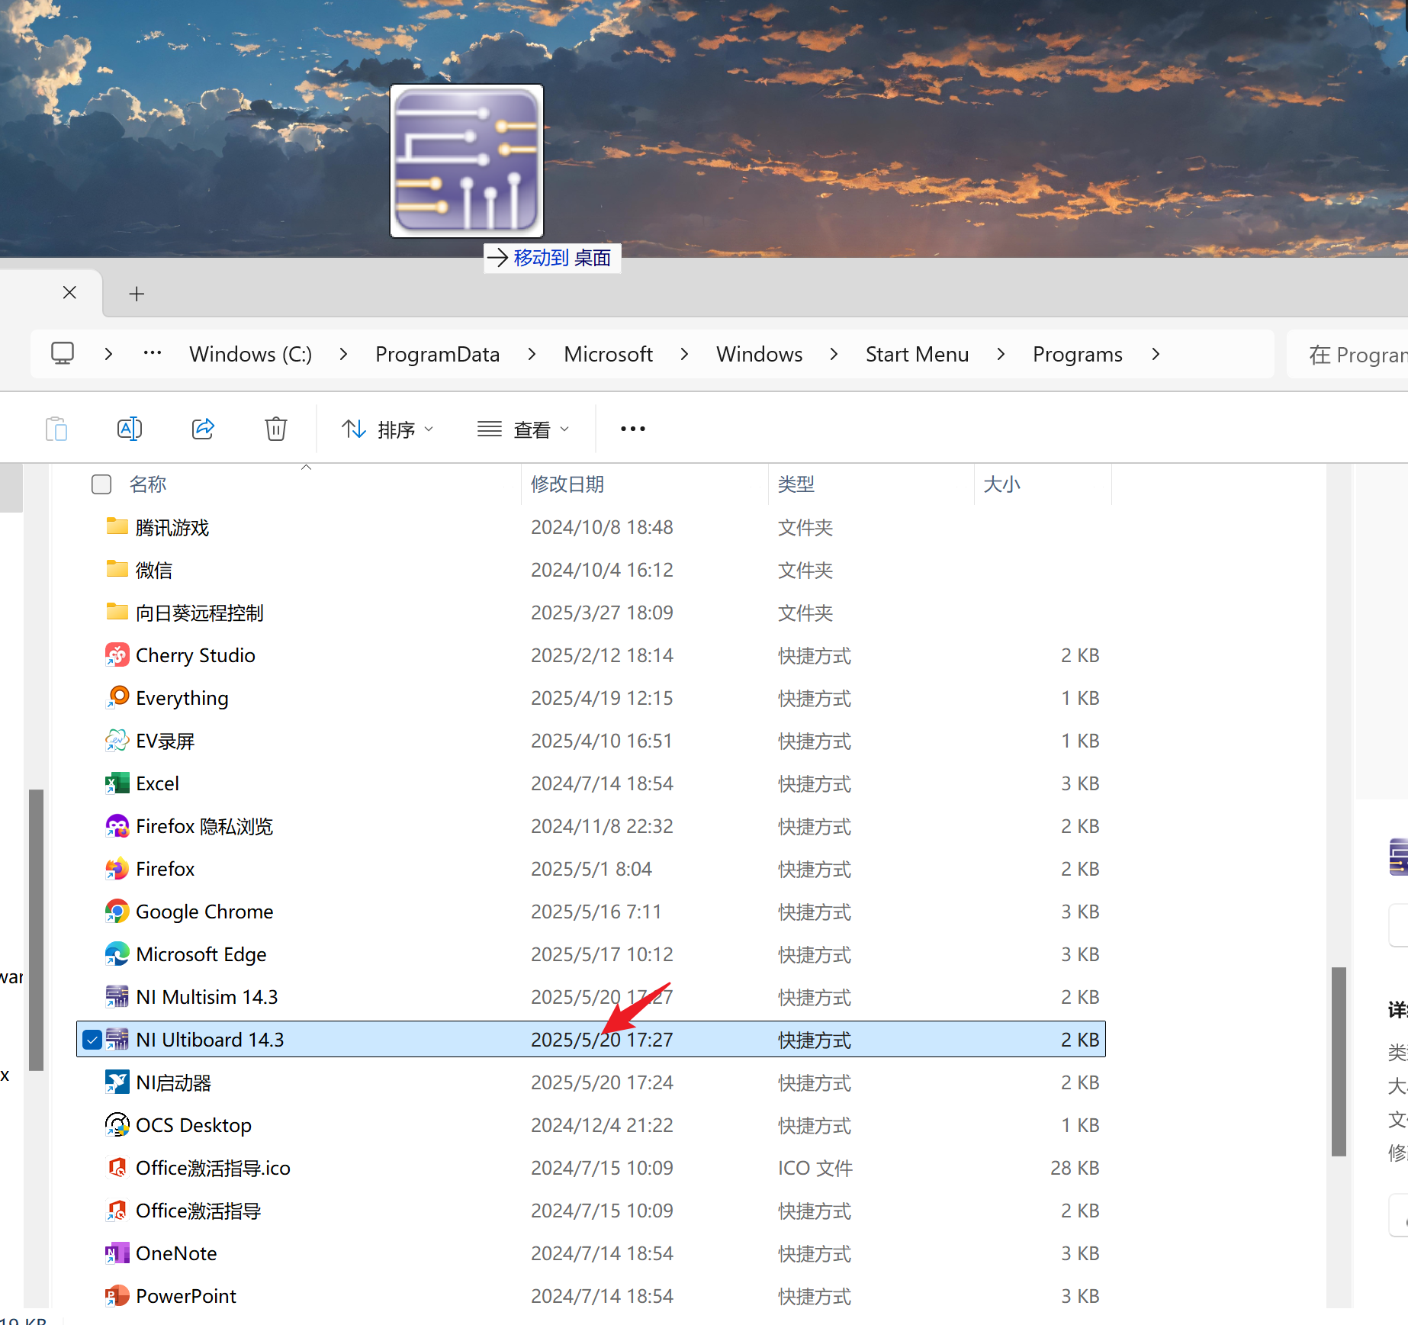Screen dimensions: 1408x1325
Task: Click the ICO 文件 type cell
Action: pos(815,1168)
